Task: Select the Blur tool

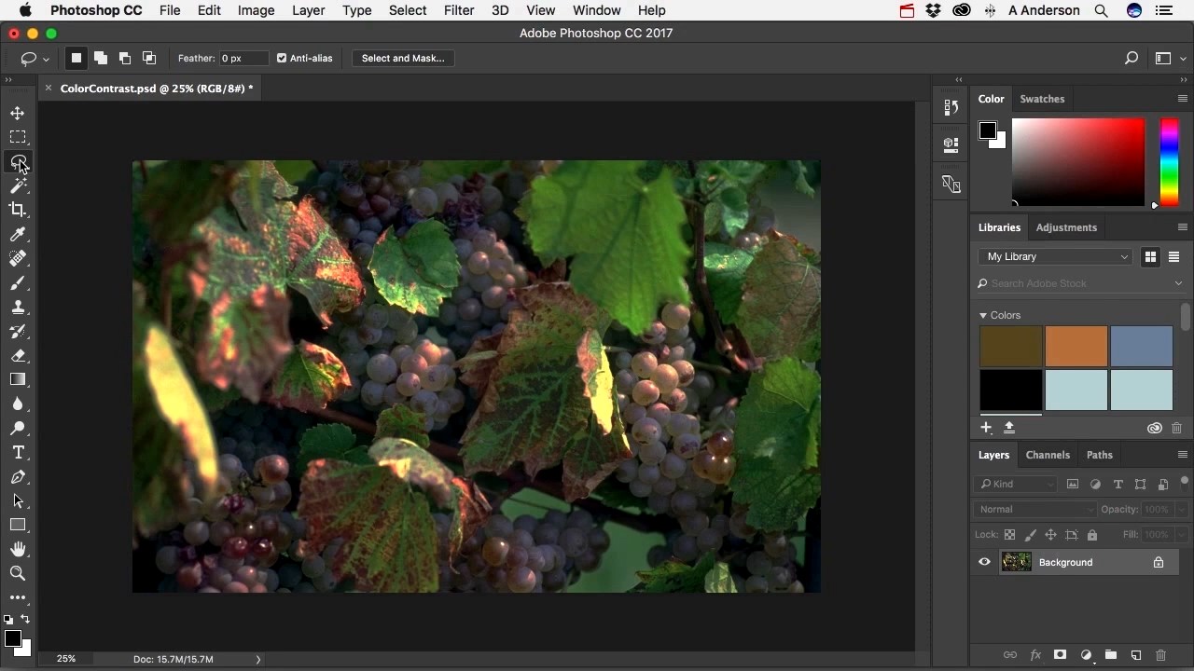Action: (18, 404)
